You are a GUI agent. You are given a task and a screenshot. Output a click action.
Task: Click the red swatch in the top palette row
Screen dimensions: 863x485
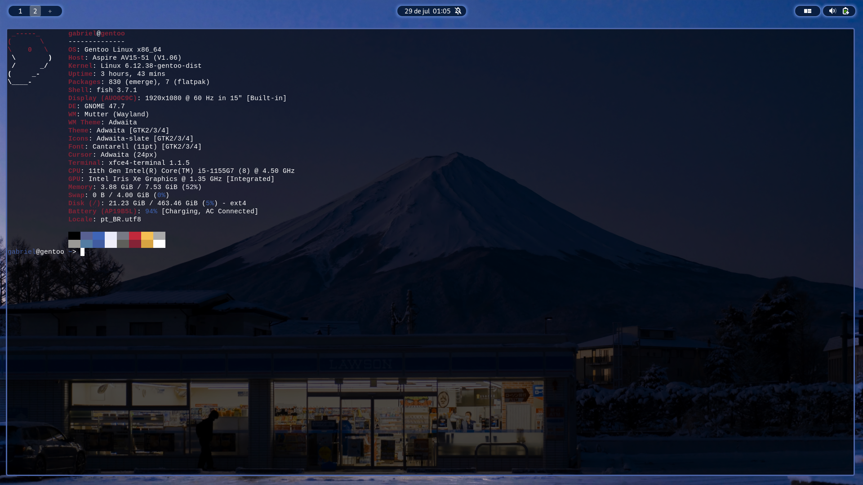point(135,236)
